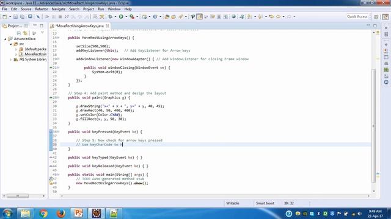Click the Windows Start button
This screenshot has height=219, width=391.
7,214
